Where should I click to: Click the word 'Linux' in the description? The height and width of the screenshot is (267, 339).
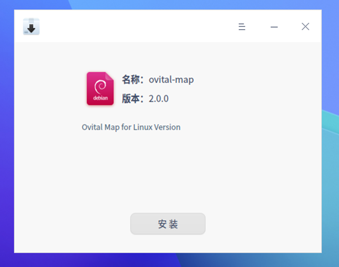tap(143, 127)
